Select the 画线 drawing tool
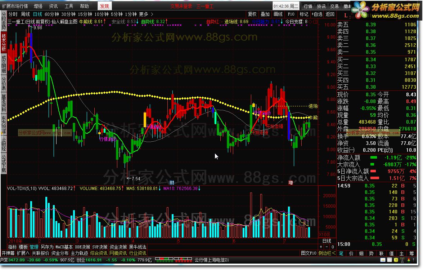423x270 pixels. click(278, 14)
